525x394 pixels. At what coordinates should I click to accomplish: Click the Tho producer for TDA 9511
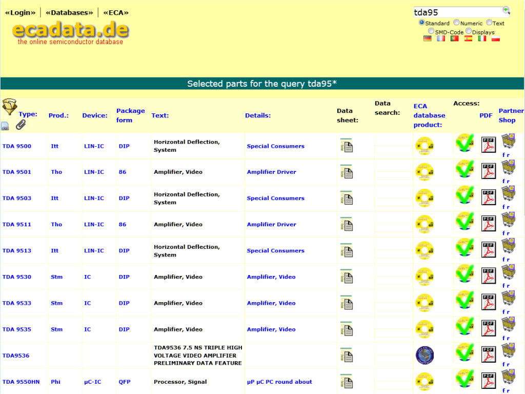tap(56, 224)
